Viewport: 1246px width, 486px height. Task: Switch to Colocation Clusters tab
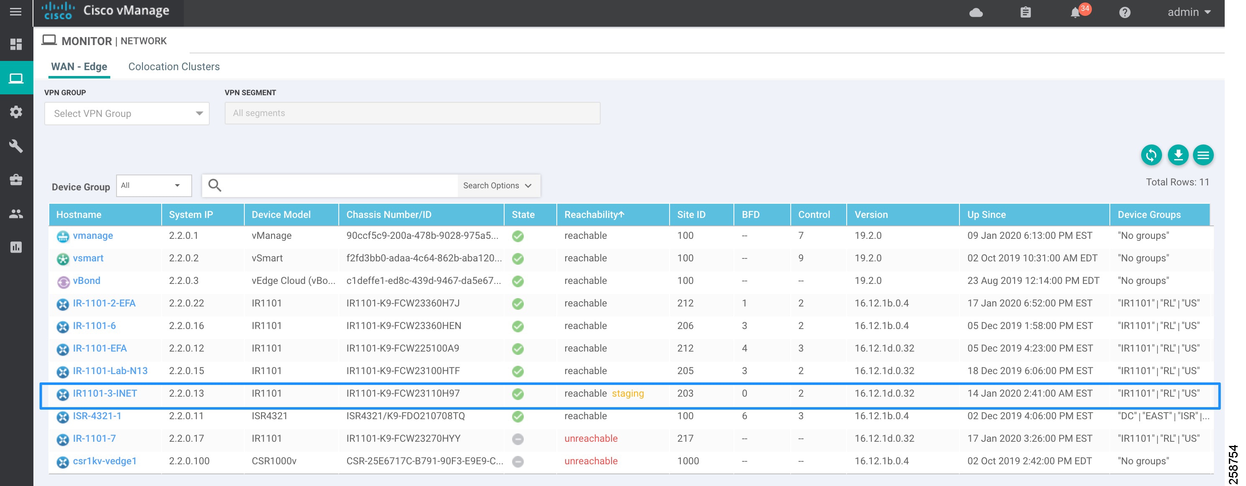point(174,67)
